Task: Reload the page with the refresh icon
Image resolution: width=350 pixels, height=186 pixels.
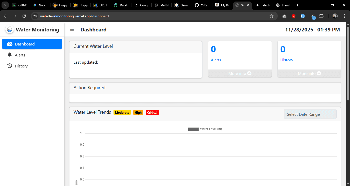Action: (x=24, y=16)
